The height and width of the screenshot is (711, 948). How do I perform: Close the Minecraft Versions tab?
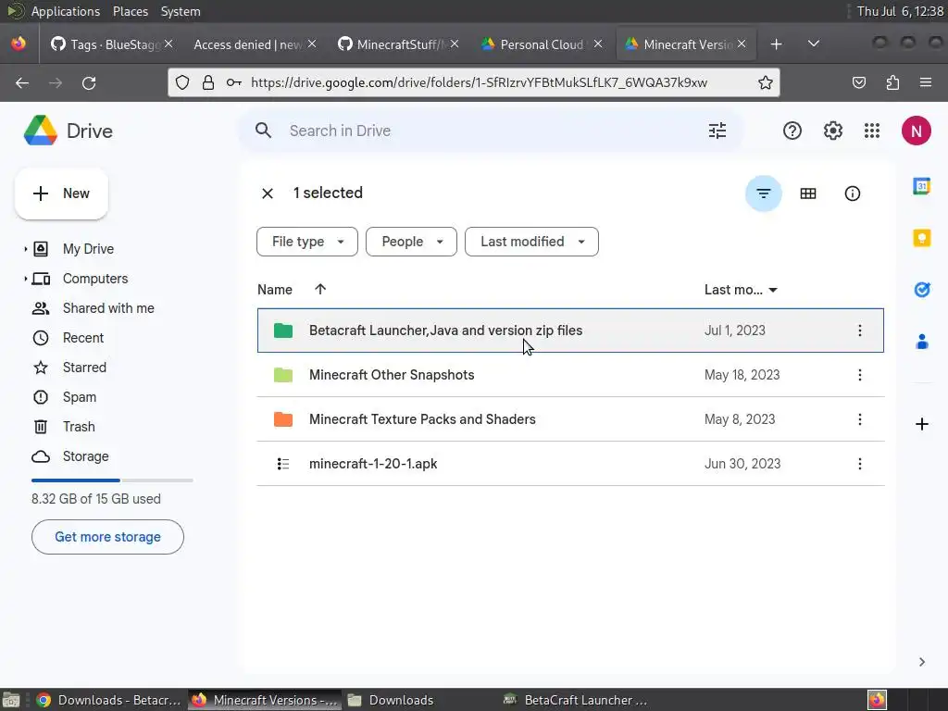pos(742,44)
